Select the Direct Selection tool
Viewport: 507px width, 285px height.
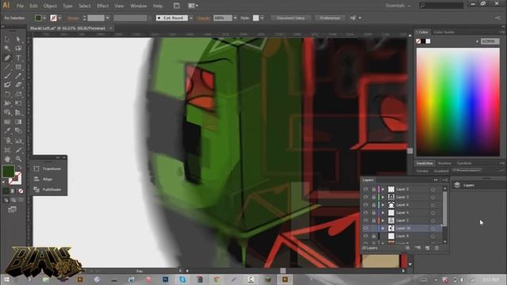18,39
